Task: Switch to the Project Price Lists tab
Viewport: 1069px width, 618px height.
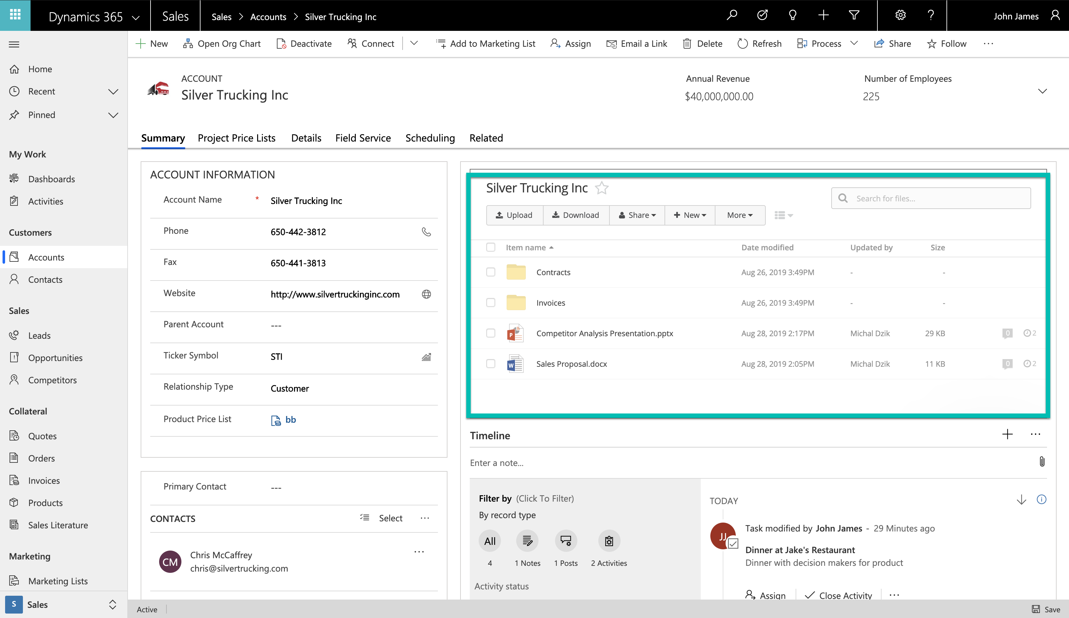Action: click(x=236, y=138)
